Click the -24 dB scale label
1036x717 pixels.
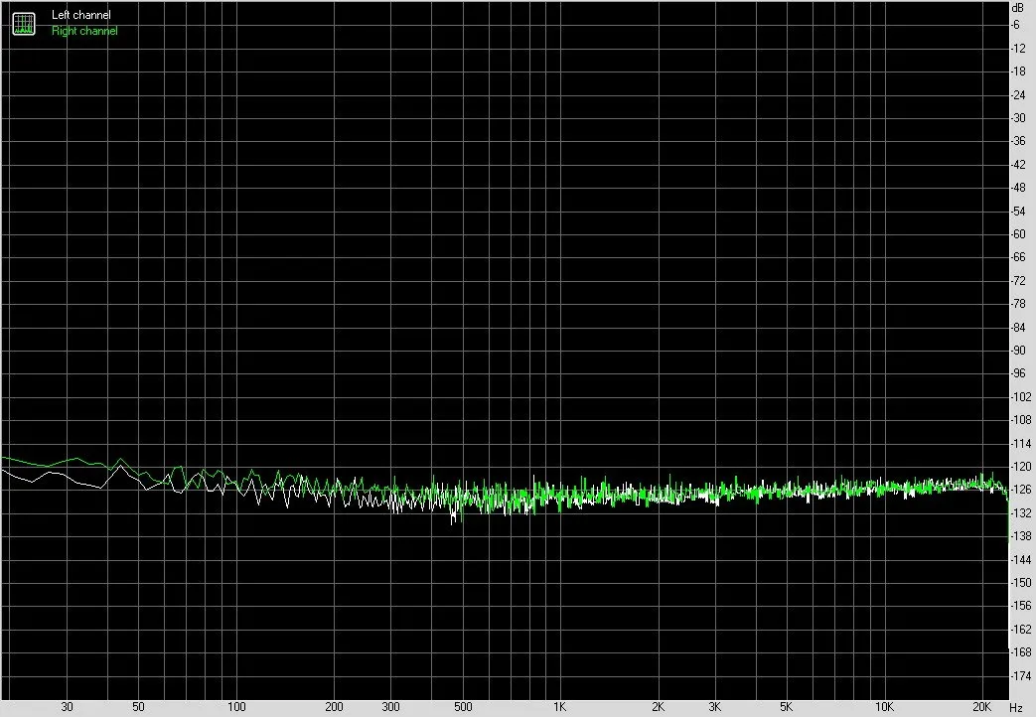tap(1018, 94)
